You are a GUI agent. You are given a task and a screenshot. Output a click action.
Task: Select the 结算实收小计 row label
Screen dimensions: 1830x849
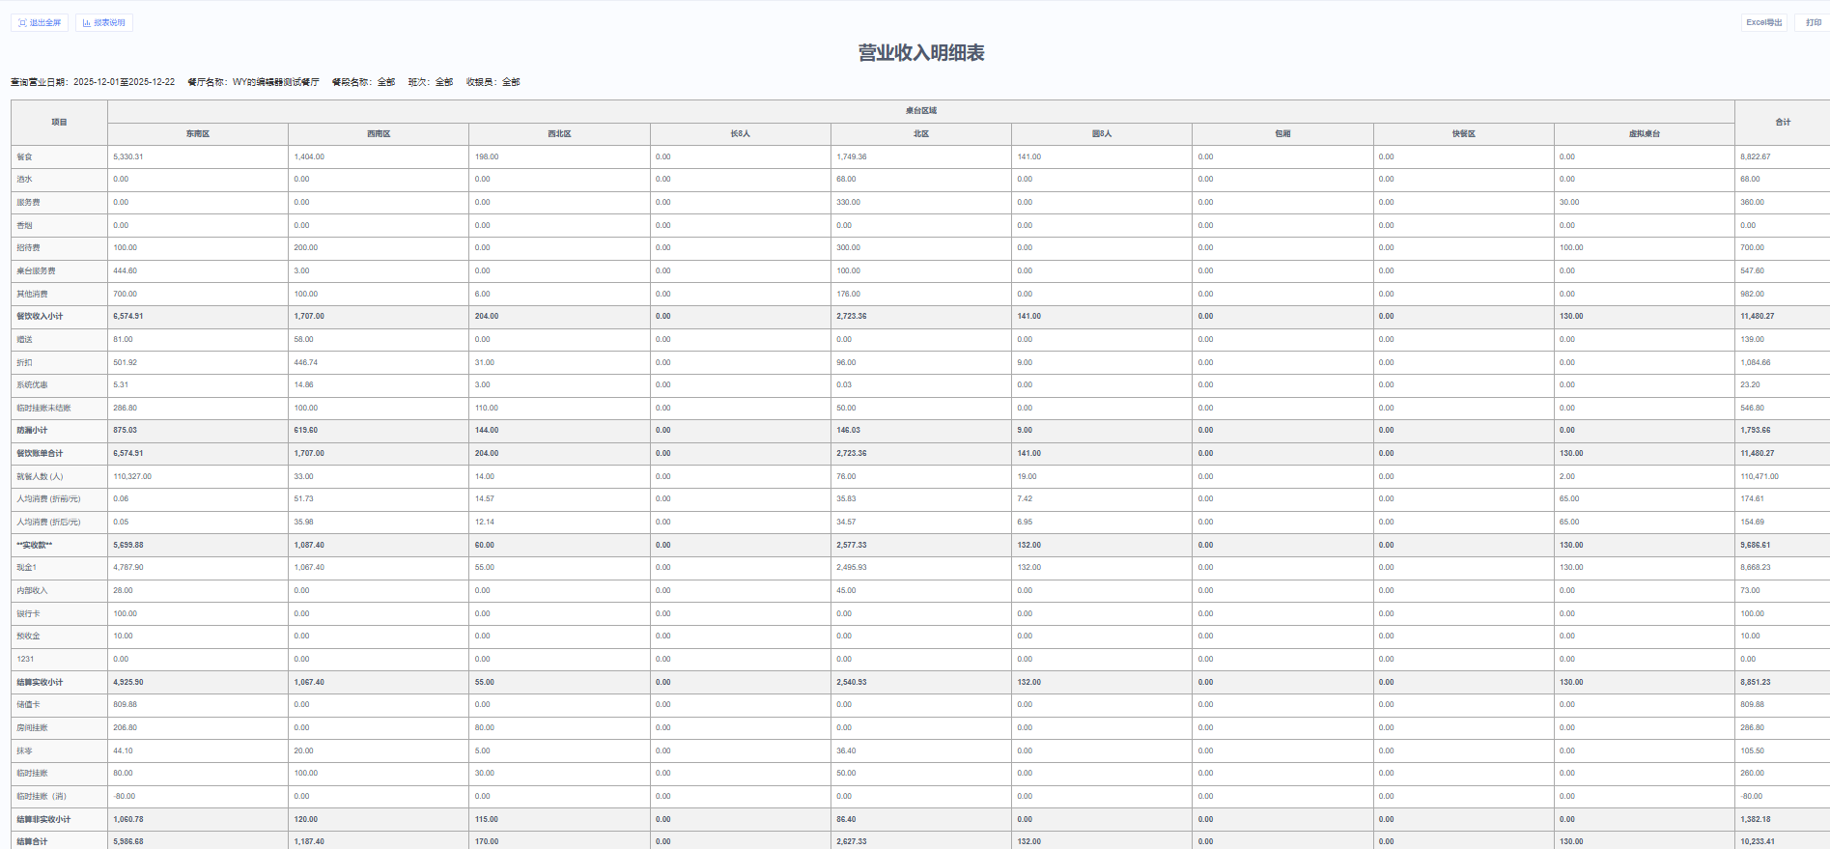pyautogui.click(x=40, y=682)
